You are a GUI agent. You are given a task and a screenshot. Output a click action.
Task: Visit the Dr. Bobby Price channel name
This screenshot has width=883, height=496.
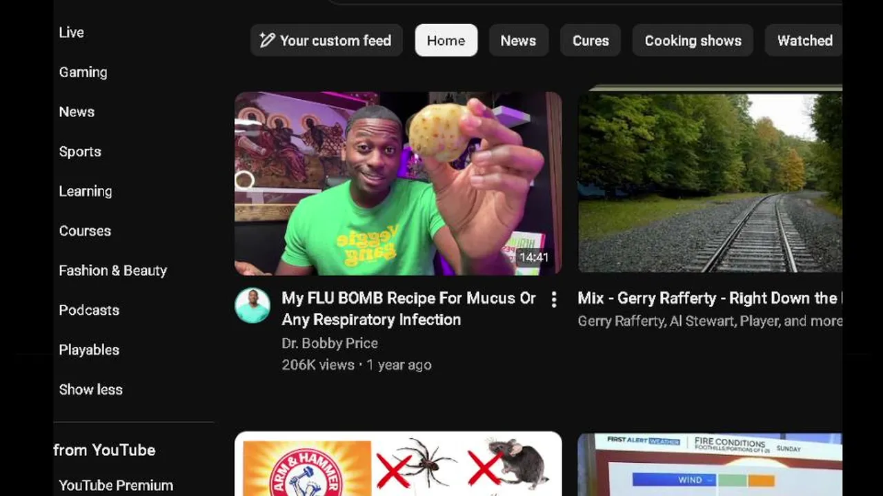click(x=330, y=343)
